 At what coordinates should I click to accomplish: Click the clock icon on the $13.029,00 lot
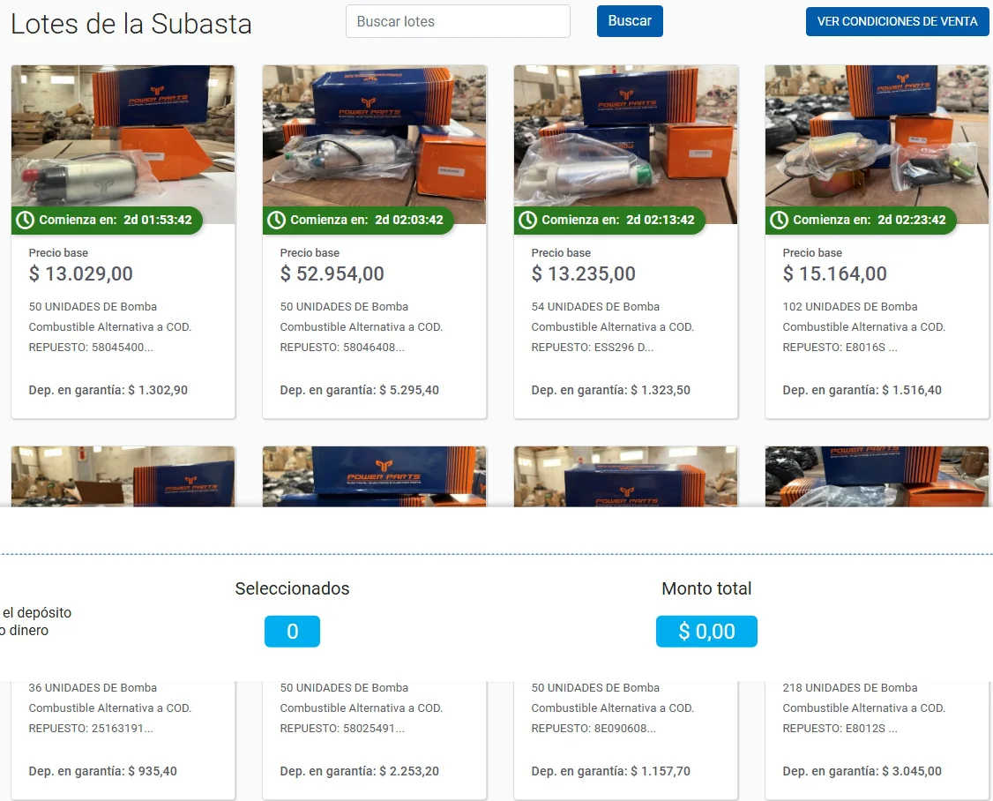click(x=26, y=220)
